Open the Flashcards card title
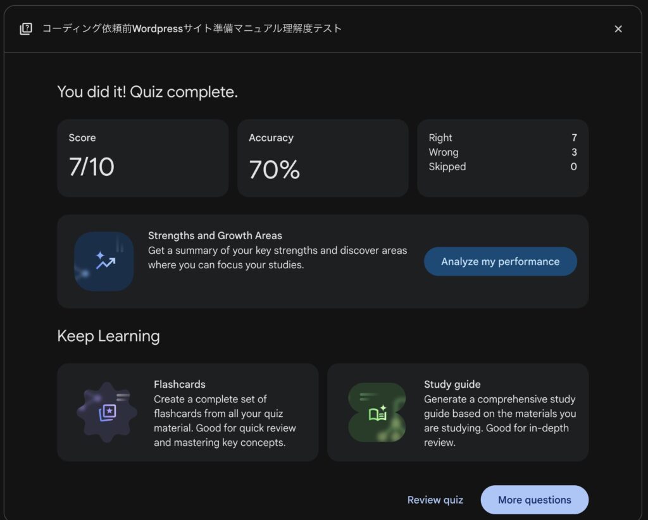Image resolution: width=648 pixels, height=520 pixels. click(180, 385)
